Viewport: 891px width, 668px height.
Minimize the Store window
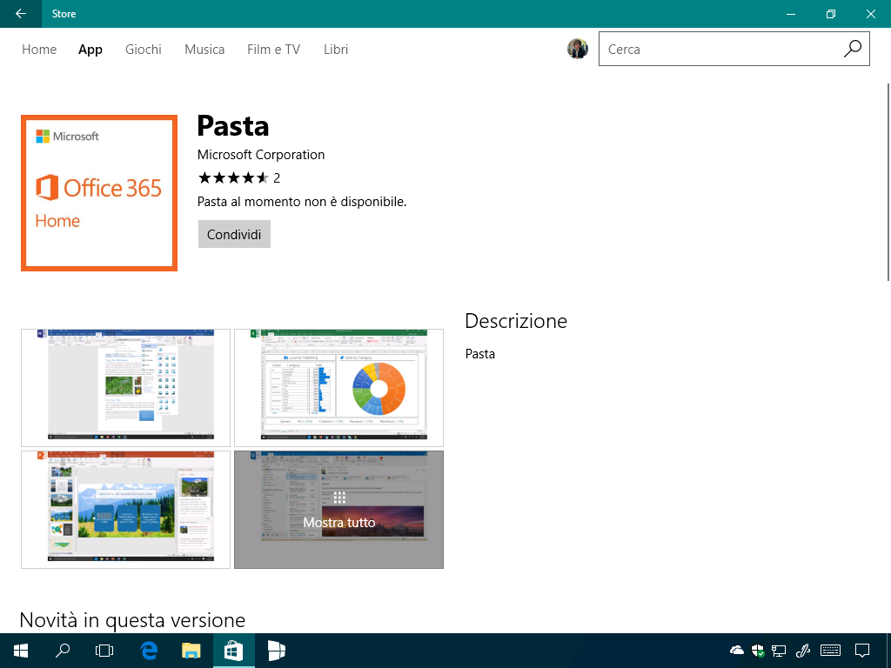click(x=790, y=14)
